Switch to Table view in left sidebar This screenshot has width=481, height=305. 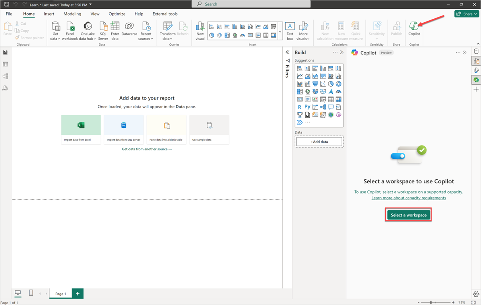point(5,64)
